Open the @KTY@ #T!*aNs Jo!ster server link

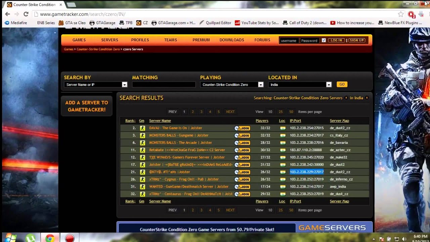[169, 172]
